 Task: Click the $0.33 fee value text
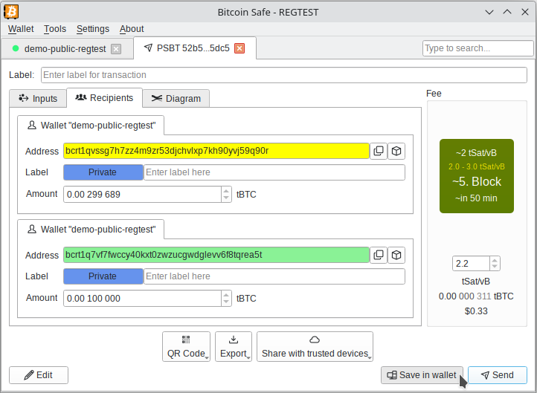pos(476,311)
